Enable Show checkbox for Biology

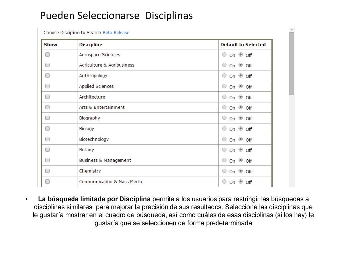(48, 129)
